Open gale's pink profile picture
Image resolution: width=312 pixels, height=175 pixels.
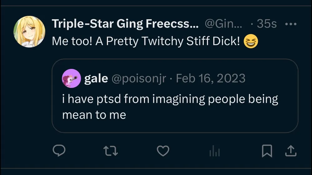[x=71, y=78]
